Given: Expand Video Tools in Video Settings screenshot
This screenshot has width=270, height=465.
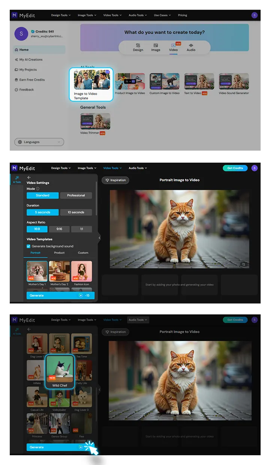Looking at the screenshot, I should pyautogui.click(x=112, y=168).
